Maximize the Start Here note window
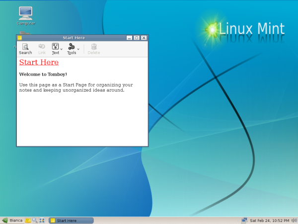 137,38
